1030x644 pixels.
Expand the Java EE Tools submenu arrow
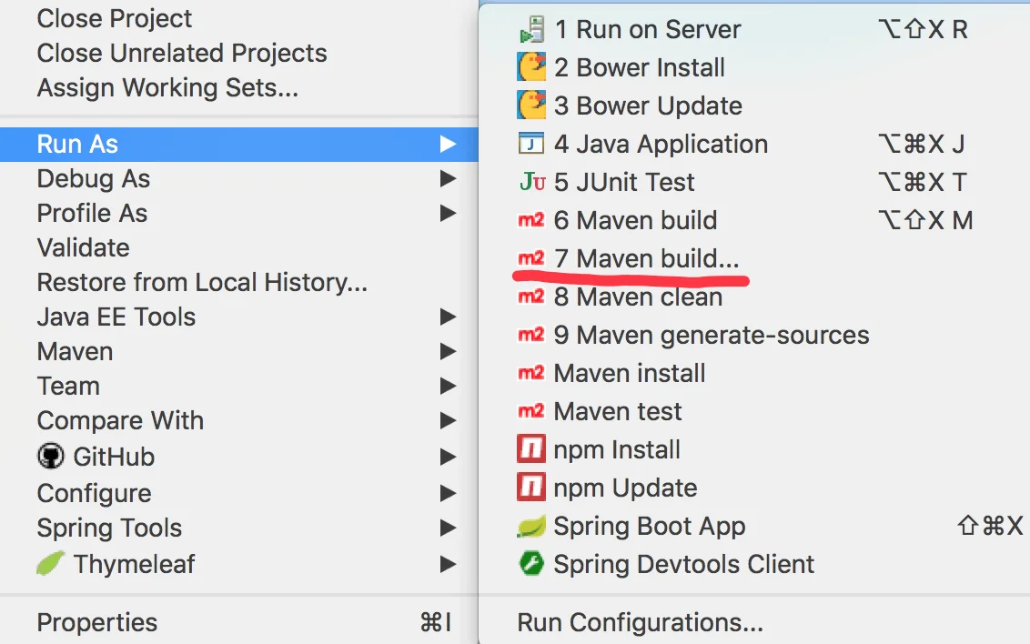[448, 317]
